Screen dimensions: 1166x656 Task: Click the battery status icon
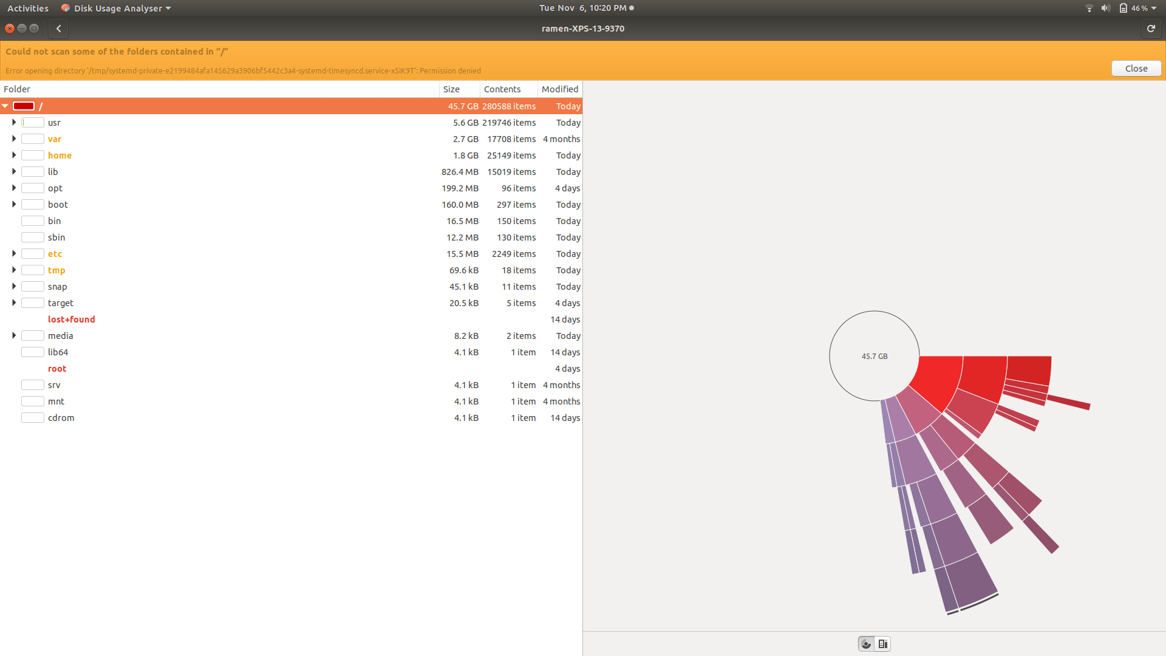tap(1123, 8)
